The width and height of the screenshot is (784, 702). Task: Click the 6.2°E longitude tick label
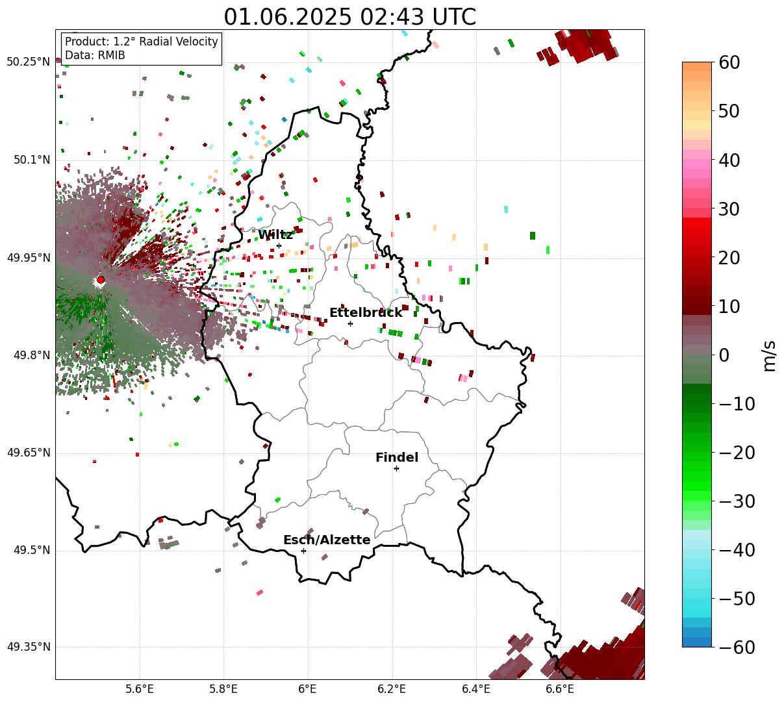pyautogui.click(x=392, y=690)
